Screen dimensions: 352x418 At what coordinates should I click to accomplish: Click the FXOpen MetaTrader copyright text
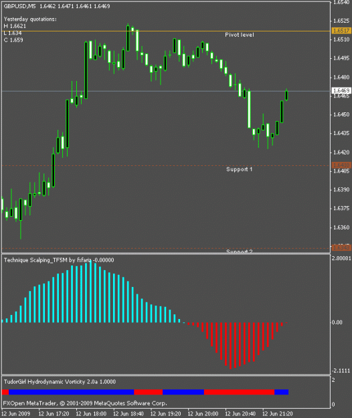(x=85, y=403)
